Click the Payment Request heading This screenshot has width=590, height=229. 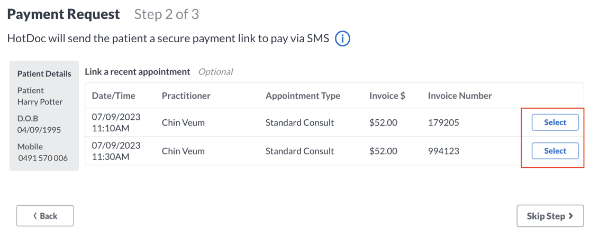tap(63, 14)
